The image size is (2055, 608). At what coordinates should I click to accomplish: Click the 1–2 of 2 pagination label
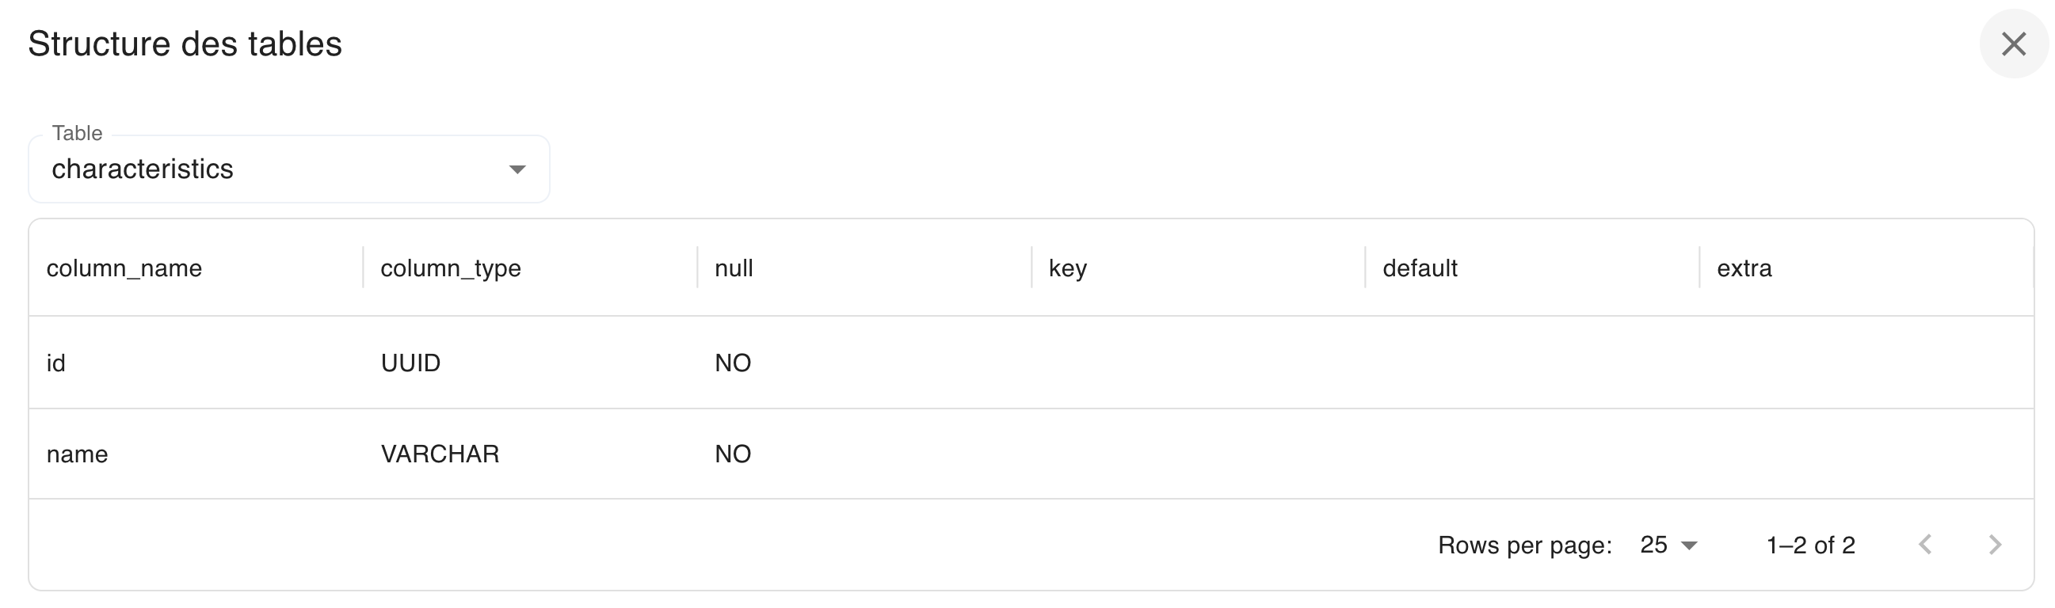pyautogui.click(x=1810, y=545)
